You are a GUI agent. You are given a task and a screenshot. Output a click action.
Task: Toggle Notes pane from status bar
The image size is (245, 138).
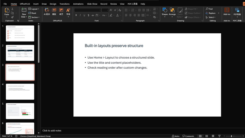175,136
